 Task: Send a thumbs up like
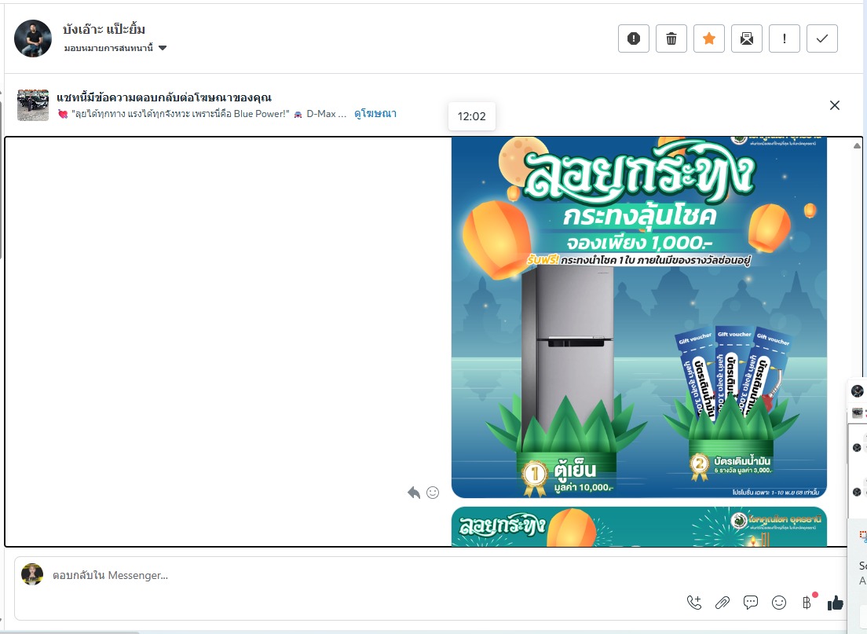pyautogui.click(x=836, y=603)
